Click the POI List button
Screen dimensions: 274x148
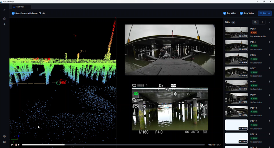pyautogui.click(x=264, y=13)
